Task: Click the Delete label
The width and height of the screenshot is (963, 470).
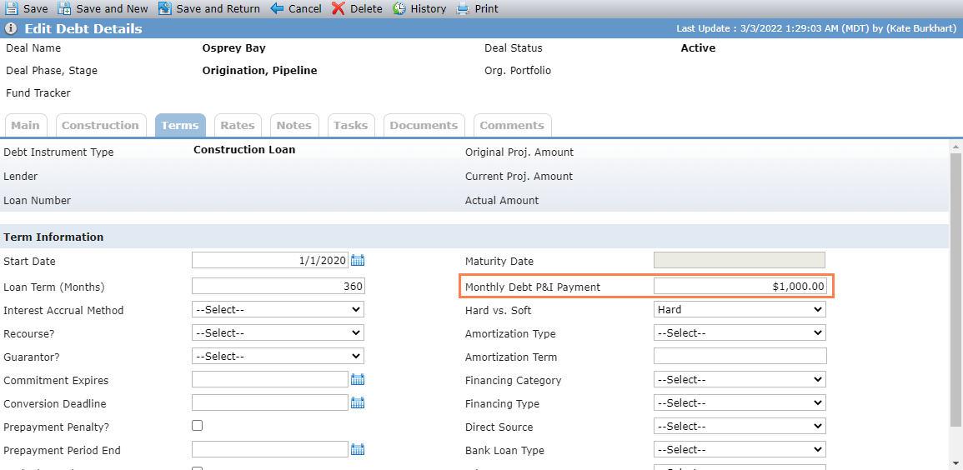Action: (x=366, y=8)
